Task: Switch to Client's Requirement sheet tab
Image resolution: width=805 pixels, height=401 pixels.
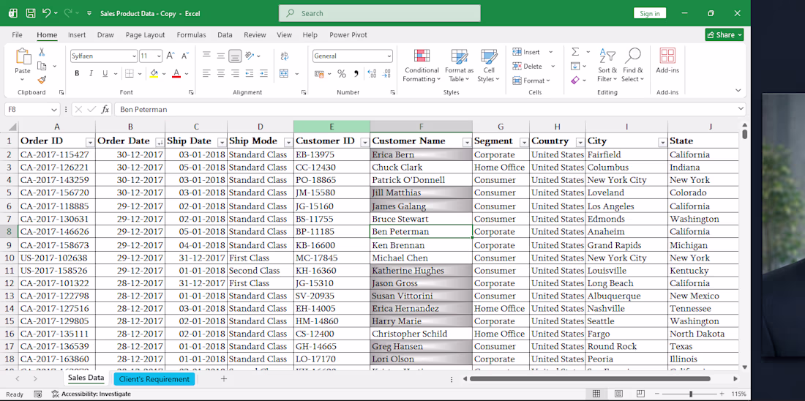Action: point(154,379)
